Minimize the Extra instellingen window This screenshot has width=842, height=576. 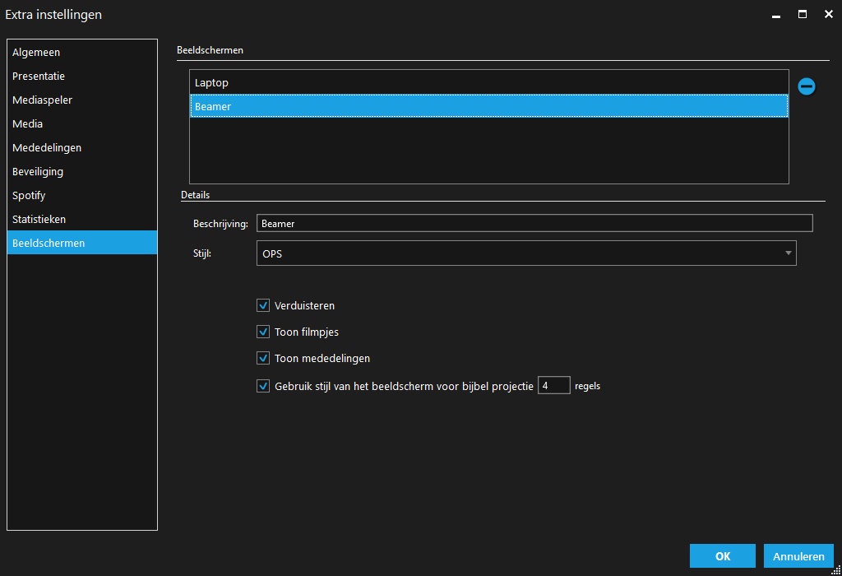776,15
